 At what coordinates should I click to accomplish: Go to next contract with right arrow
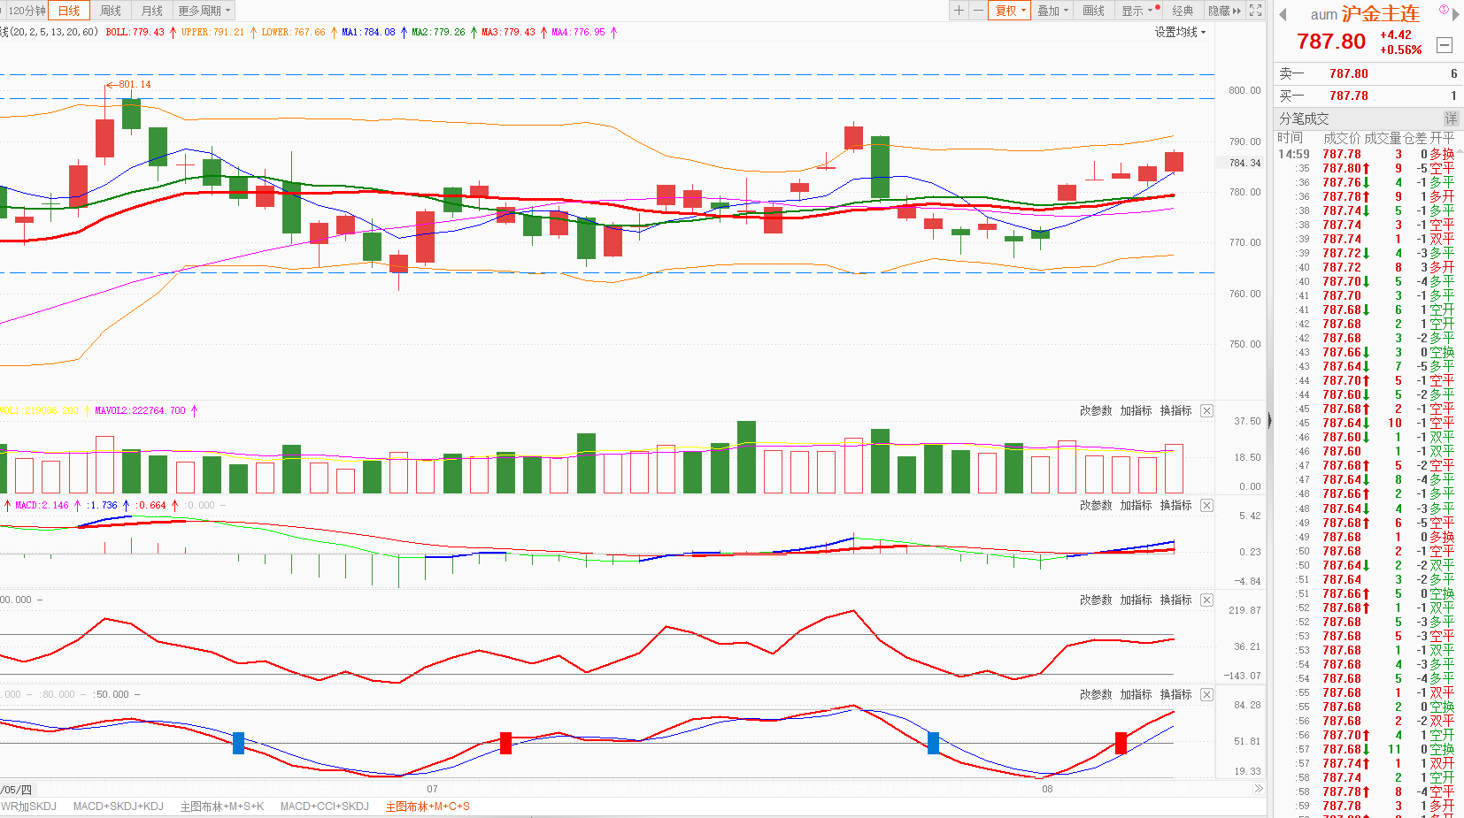point(1455,15)
